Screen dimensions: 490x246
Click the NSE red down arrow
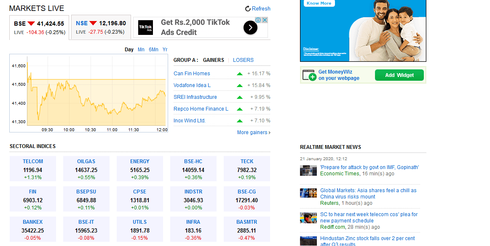93,24
